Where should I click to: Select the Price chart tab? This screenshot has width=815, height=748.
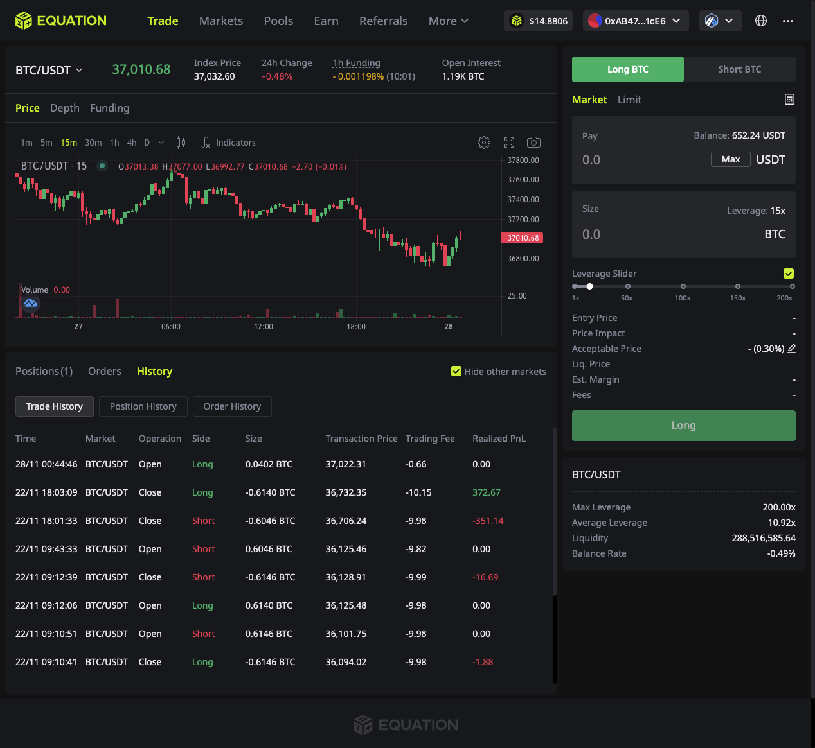[28, 108]
